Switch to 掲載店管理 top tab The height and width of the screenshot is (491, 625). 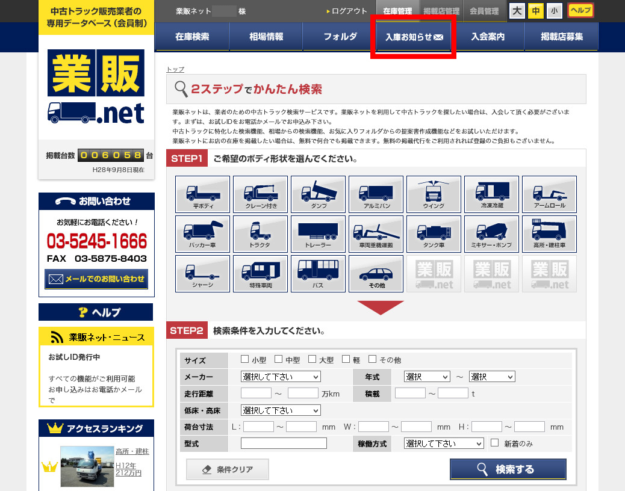441,11
